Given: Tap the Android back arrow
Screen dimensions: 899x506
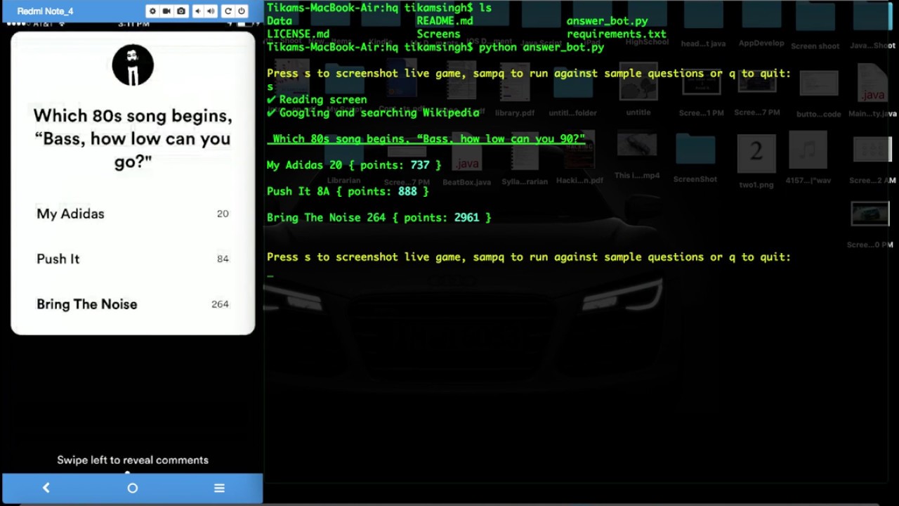Looking at the screenshot, I should [x=46, y=488].
